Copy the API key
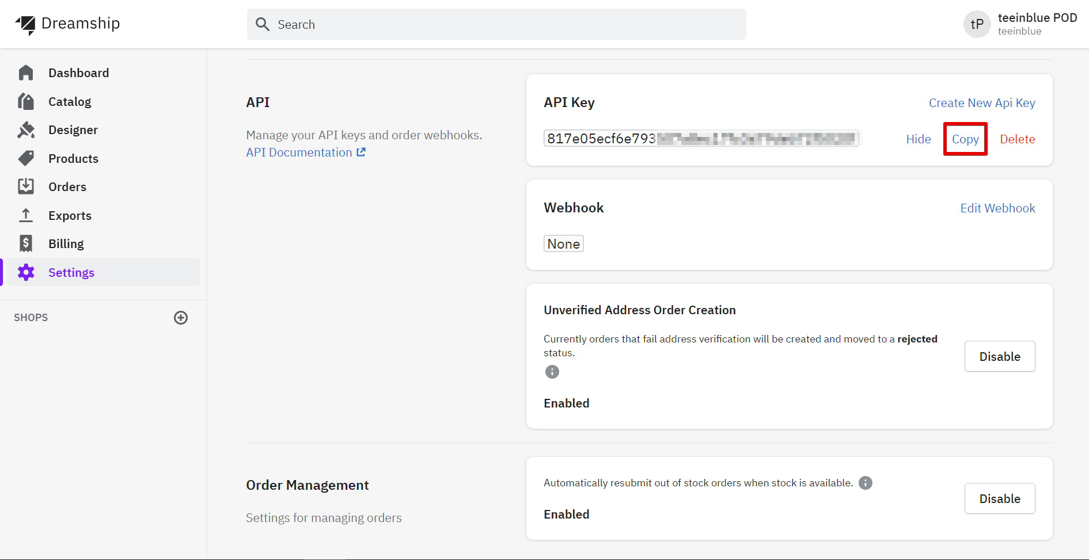Viewport: 1089px width, 560px height. click(965, 139)
